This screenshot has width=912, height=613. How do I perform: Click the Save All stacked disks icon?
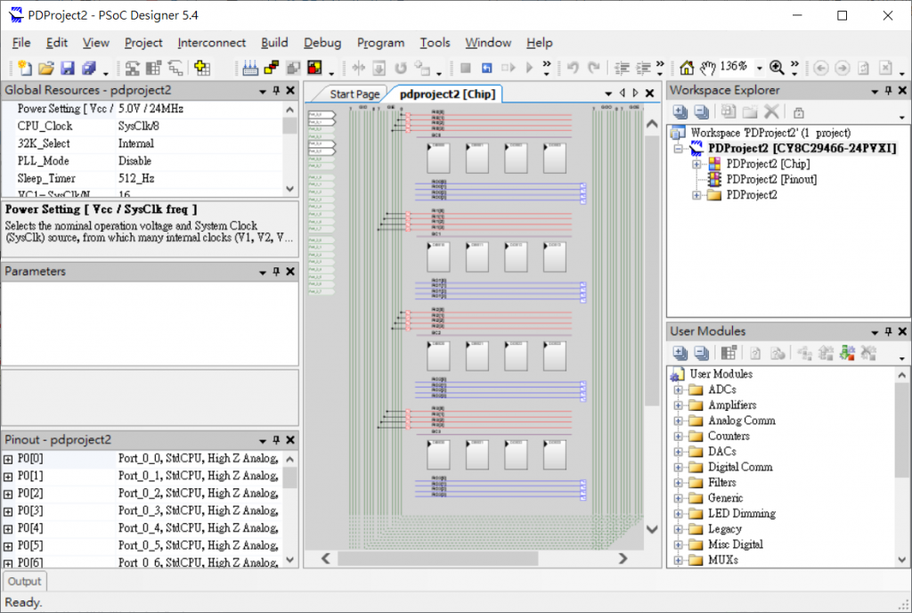[88, 68]
